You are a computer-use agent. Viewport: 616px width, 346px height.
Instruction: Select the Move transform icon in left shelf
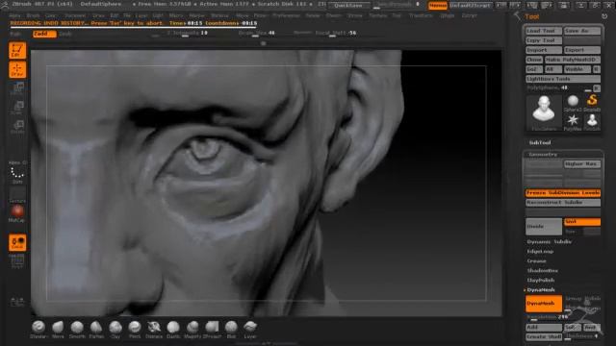(x=17, y=88)
